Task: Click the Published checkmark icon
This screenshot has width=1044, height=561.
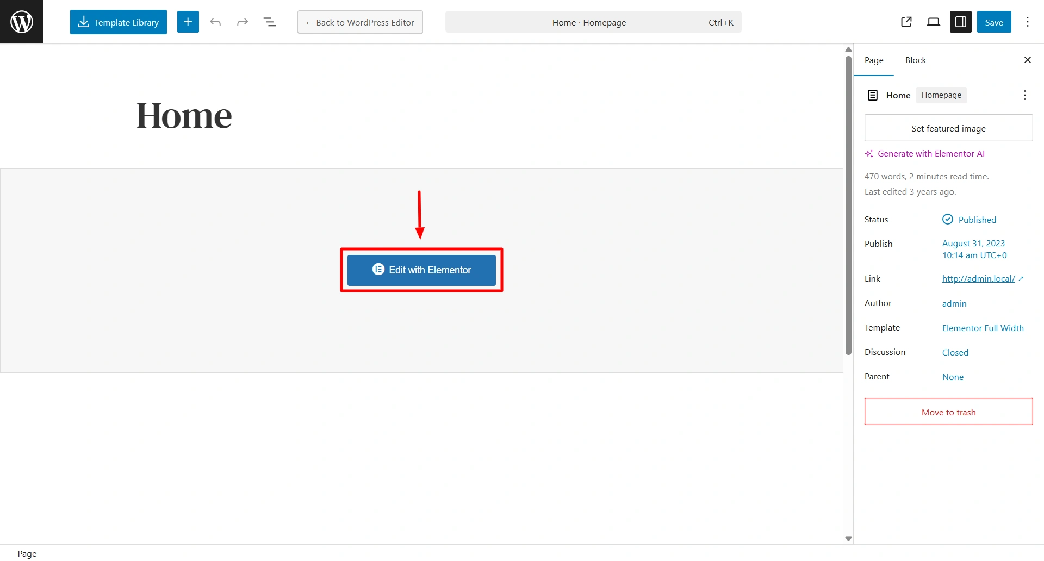Action: 948,219
